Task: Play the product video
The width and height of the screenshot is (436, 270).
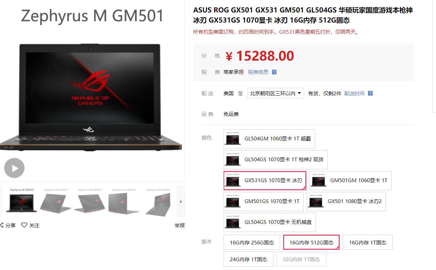Action: [x=14, y=168]
